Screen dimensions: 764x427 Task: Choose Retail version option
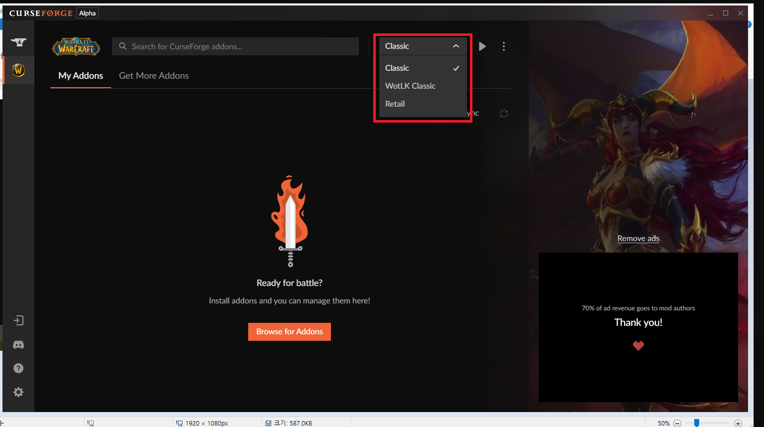tap(423, 104)
